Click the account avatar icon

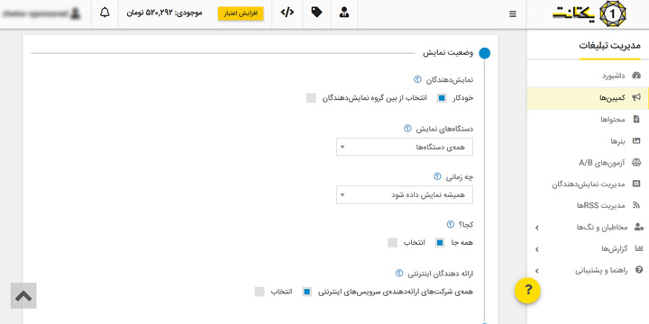tap(75, 13)
